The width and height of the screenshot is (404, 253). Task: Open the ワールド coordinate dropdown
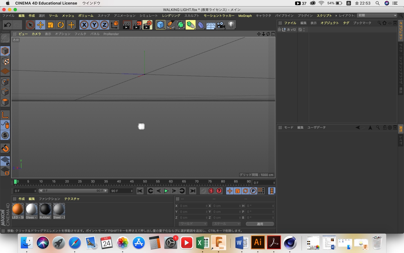(193, 224)
